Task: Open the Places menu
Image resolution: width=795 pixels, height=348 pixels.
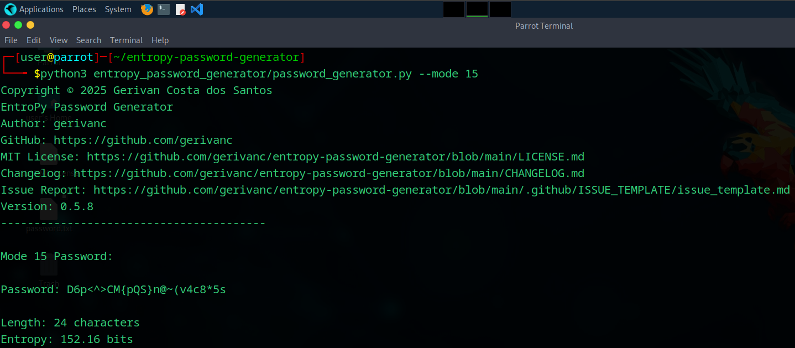Action: tap(84, 9)
